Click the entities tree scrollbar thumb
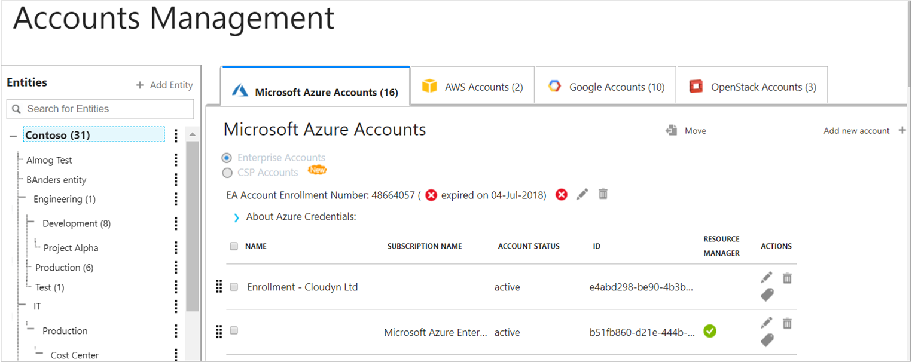 pos(192,226)
